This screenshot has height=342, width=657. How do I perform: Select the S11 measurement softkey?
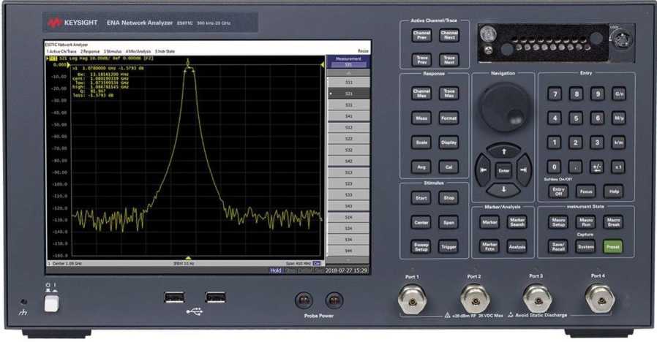[348, 83]
